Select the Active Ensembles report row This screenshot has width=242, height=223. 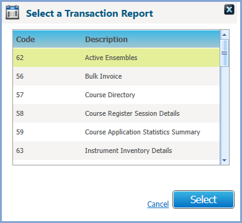click(117, 58)
